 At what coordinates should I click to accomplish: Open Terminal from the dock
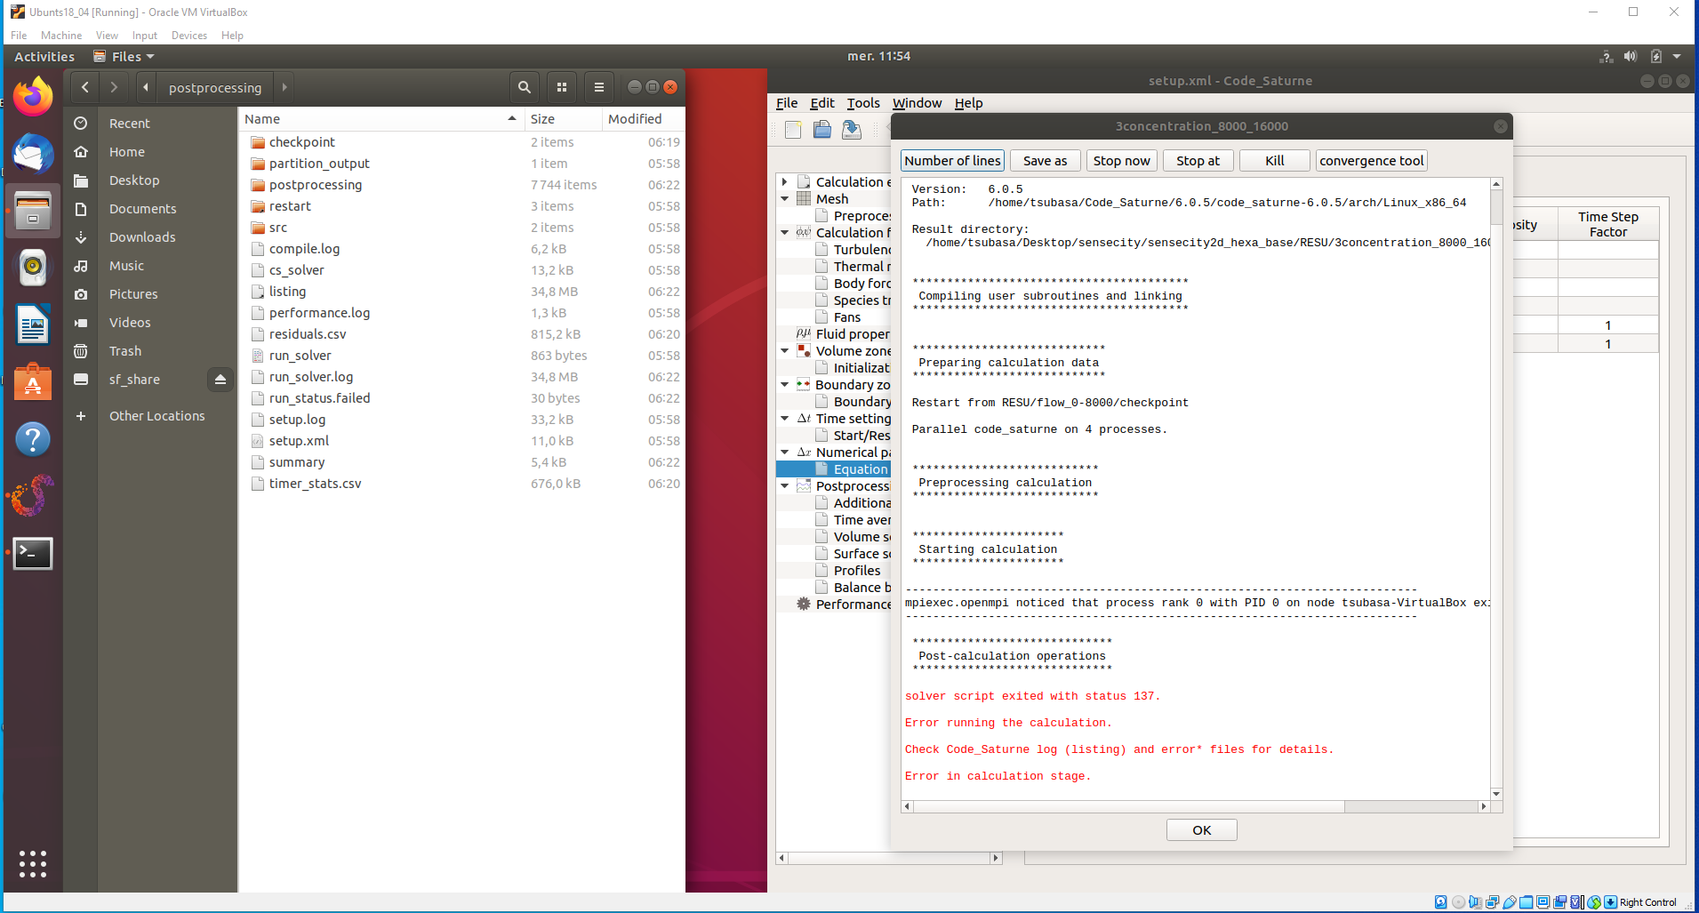33,553
